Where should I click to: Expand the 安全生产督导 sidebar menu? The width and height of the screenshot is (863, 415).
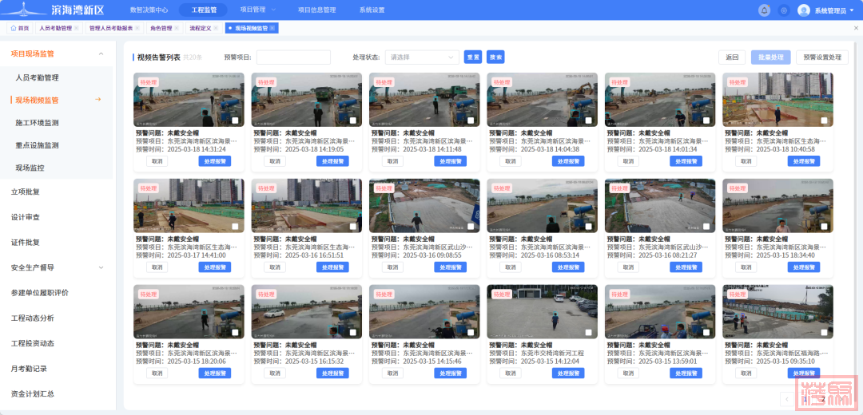(101, 267)
